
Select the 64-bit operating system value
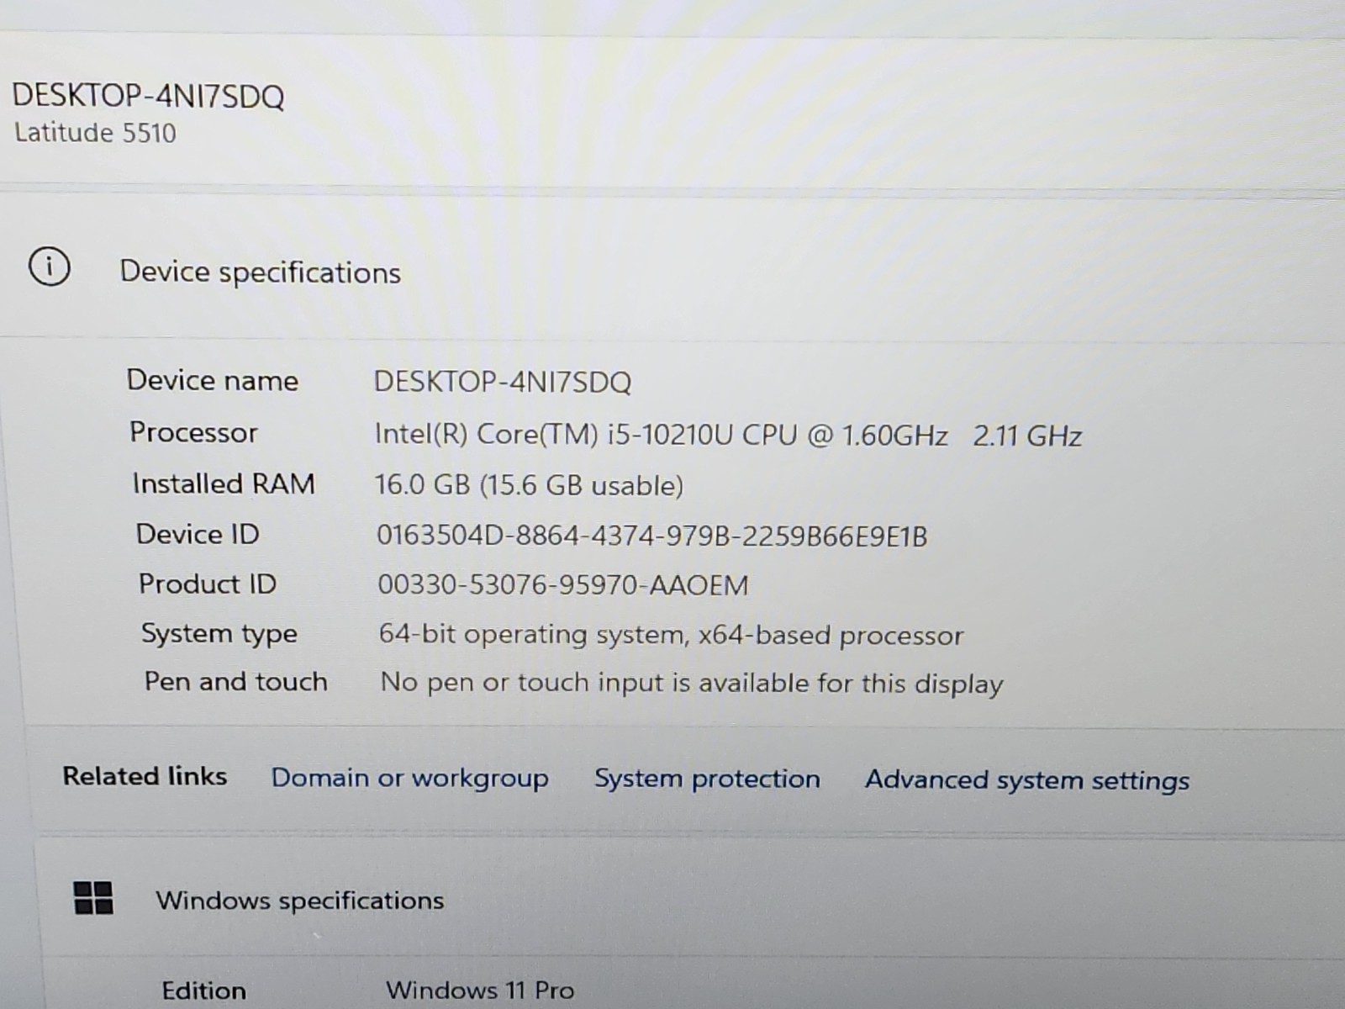pyautogui.click(x=671, y=636)
